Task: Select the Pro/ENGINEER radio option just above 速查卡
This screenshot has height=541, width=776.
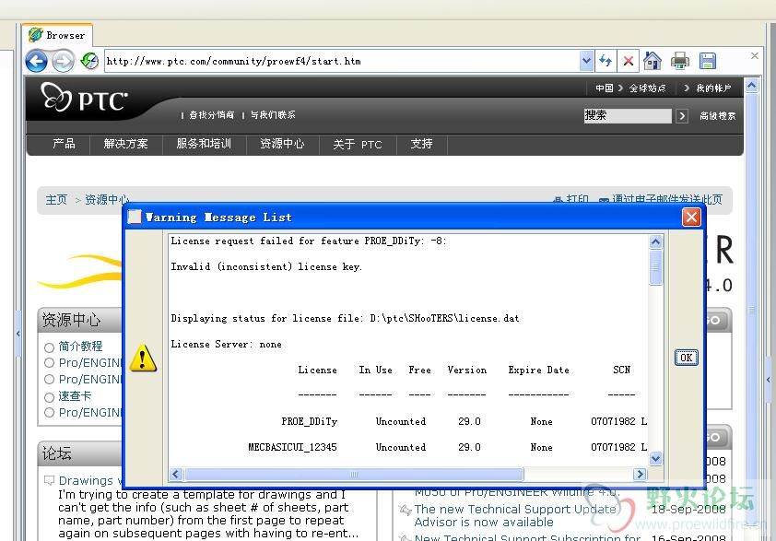Action: 49,380
